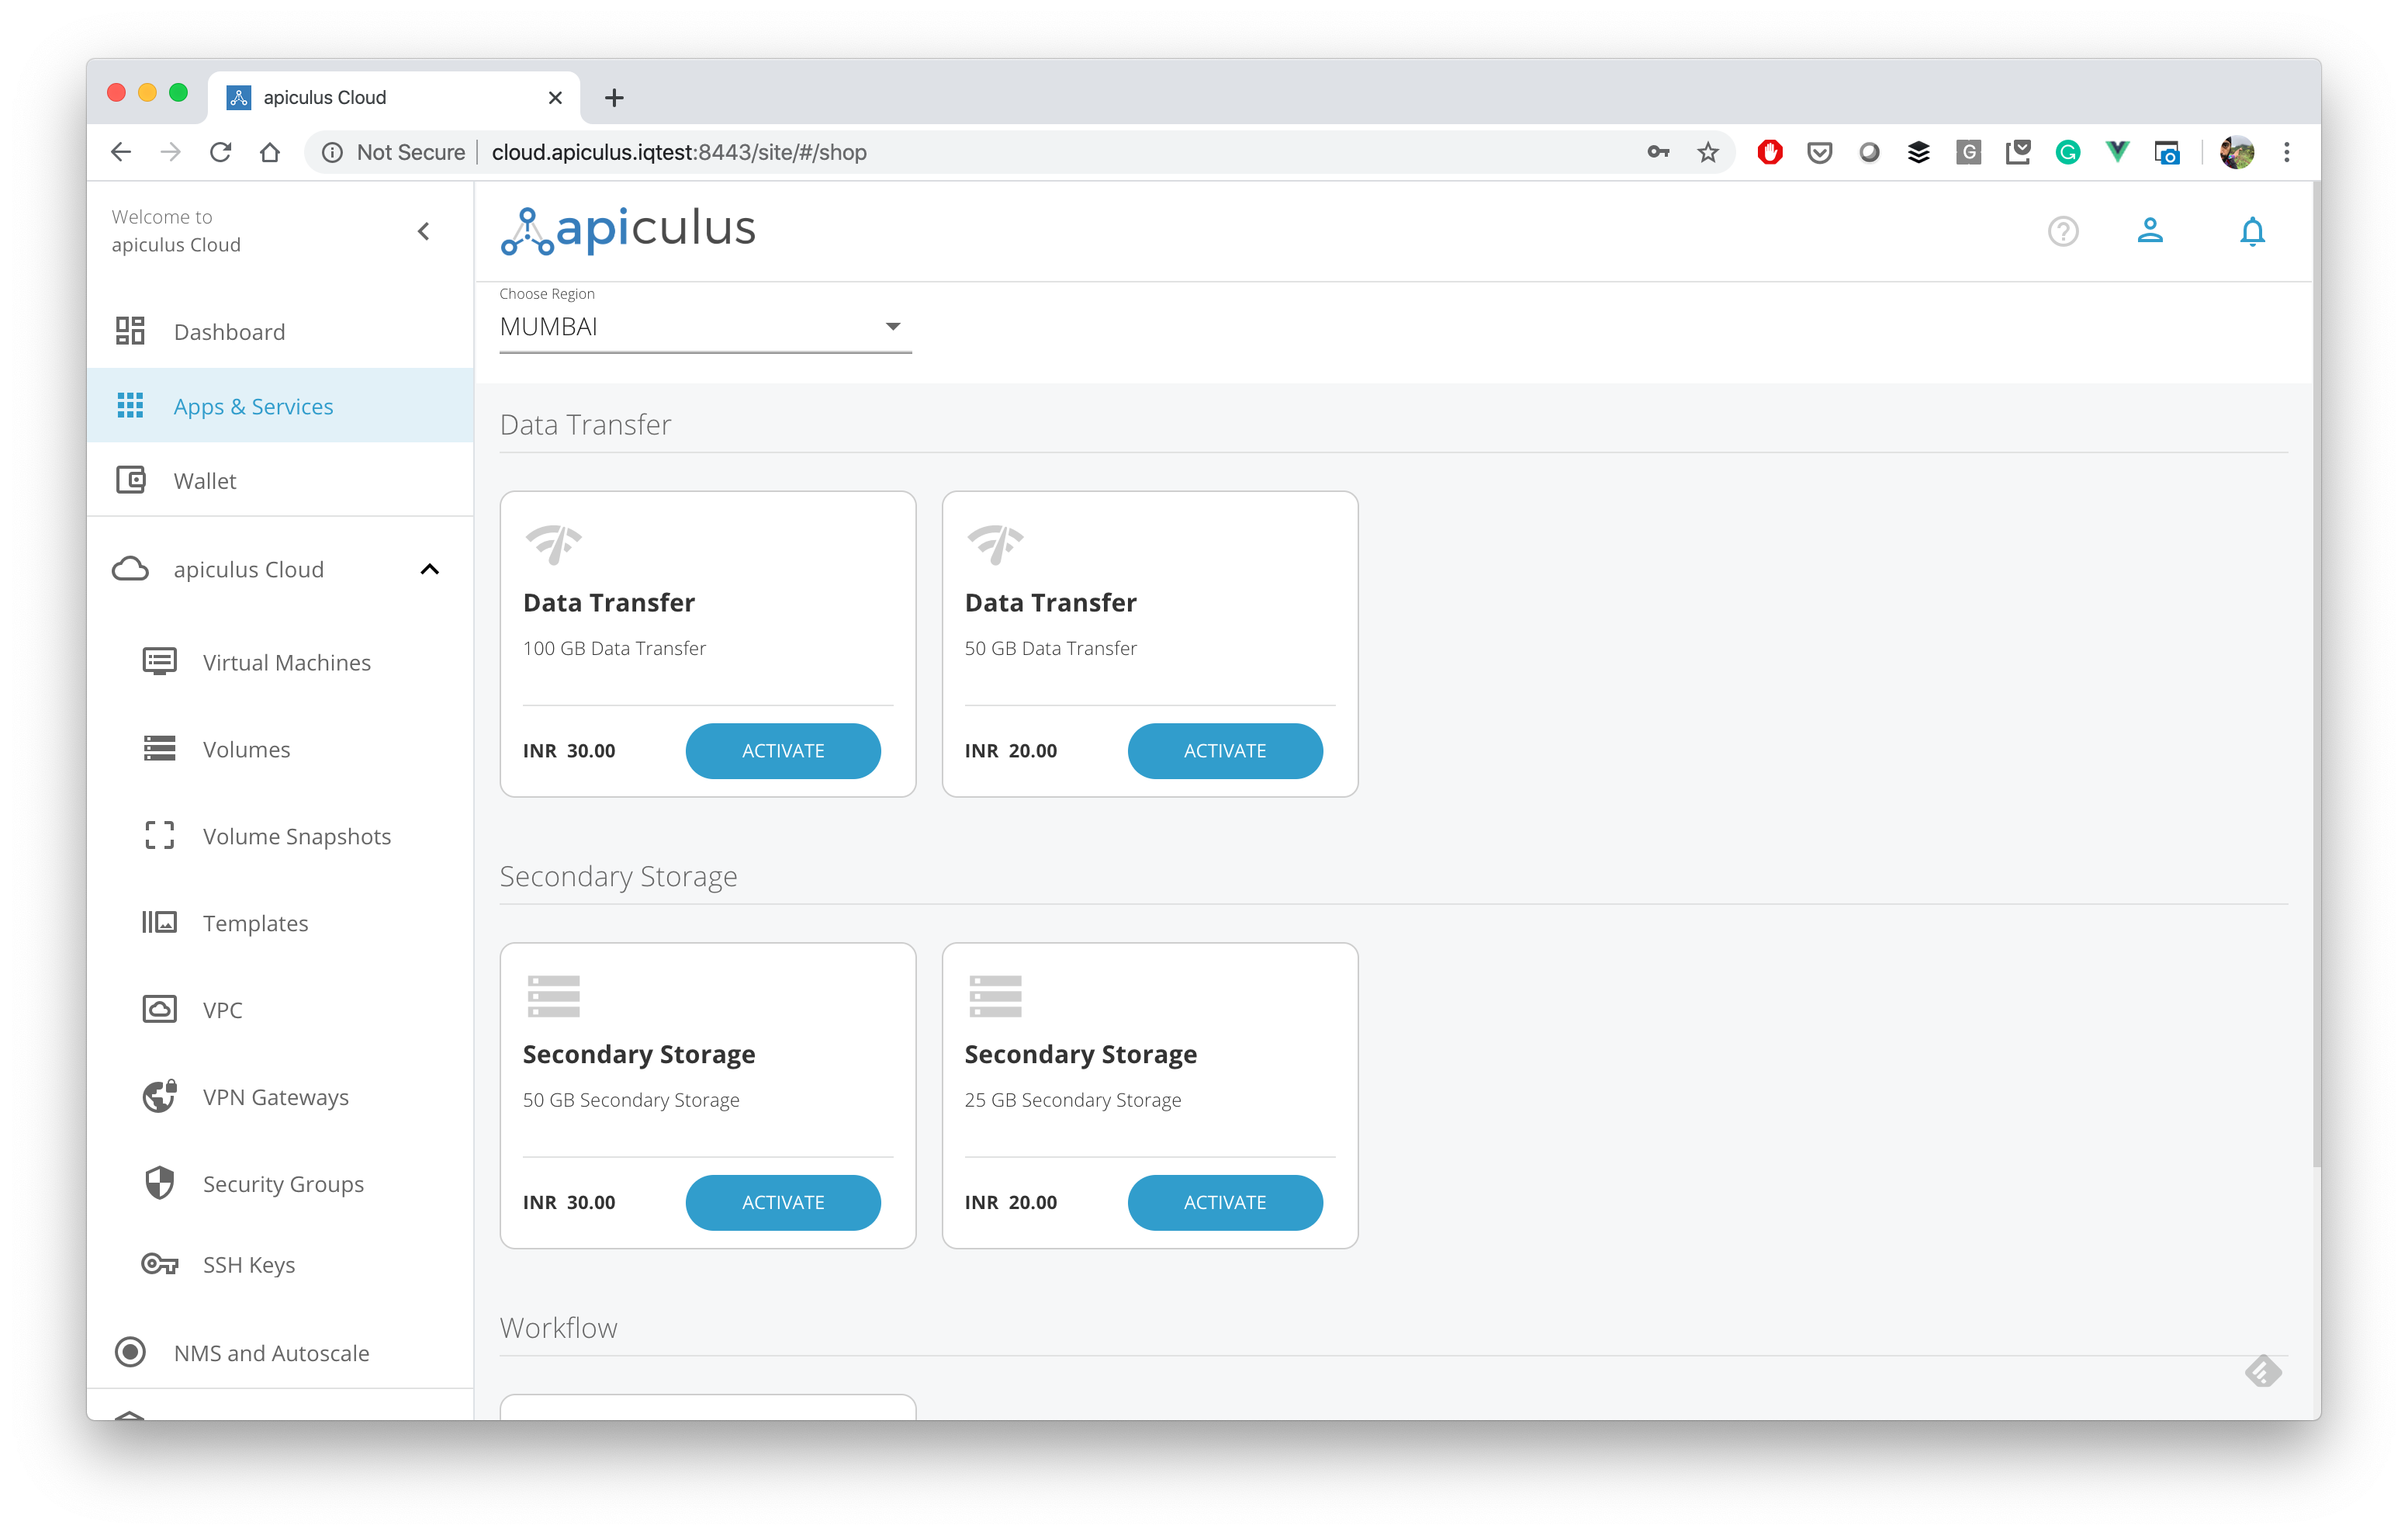Open the Choose Region MUMBAI dropdown
Viewport: 2408px width, 1535px height.
(x=705, y=327)
